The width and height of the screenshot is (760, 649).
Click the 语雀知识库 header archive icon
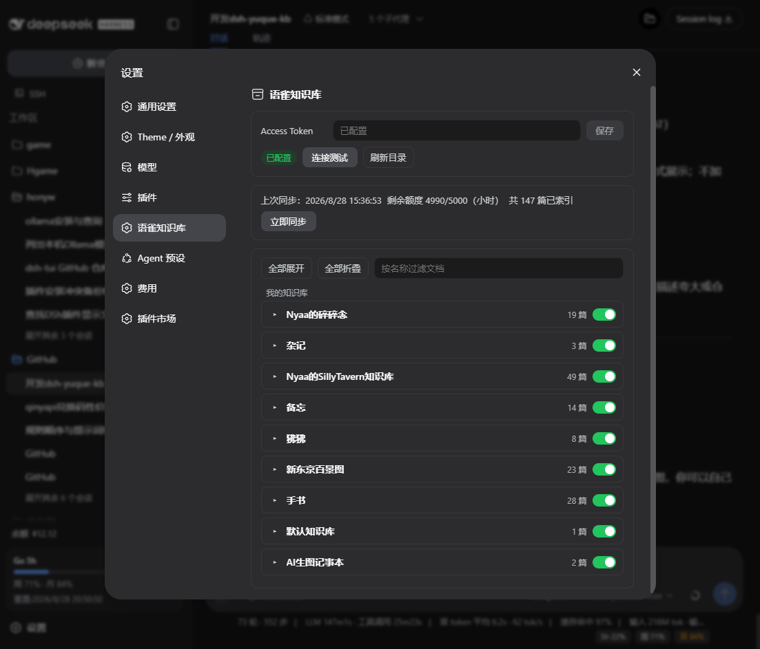(258, 94)
